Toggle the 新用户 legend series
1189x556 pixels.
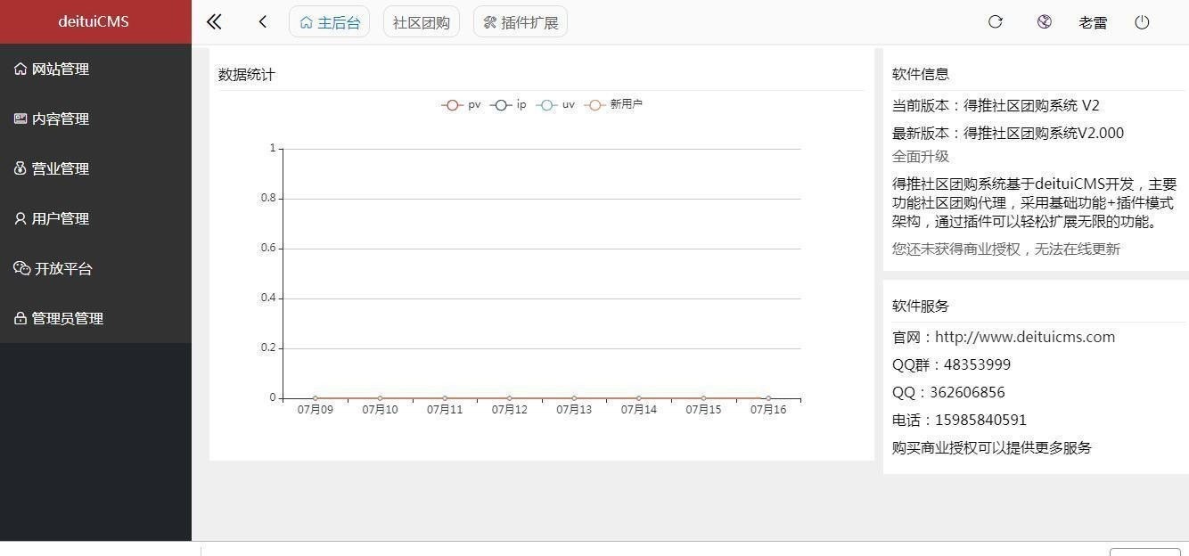613,105
